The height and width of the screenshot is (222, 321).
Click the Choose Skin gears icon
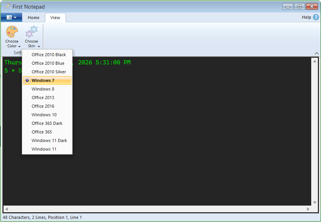click(x=32, y=32)
